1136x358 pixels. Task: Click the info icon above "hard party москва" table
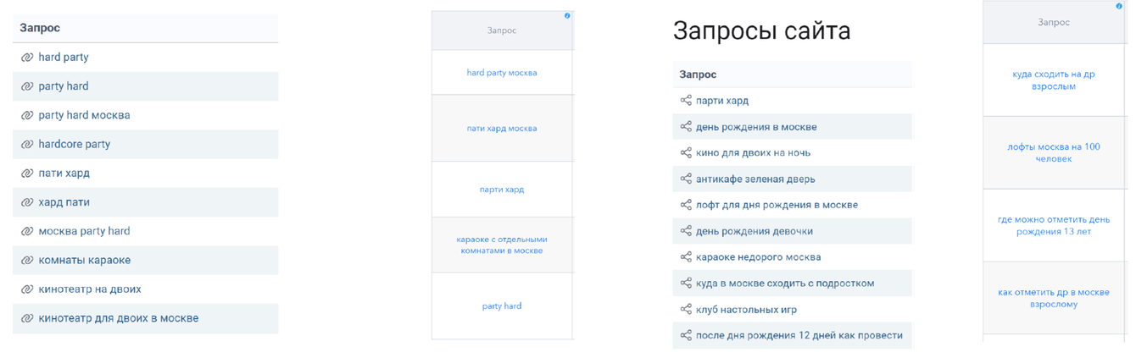(x=567, y=16)
